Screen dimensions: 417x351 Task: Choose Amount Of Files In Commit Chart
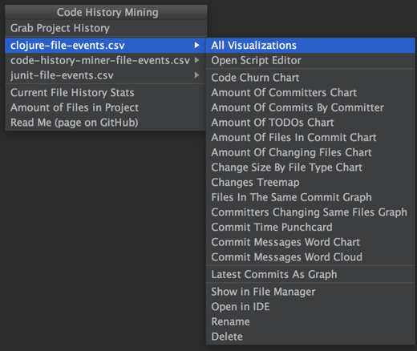point(310,137)
